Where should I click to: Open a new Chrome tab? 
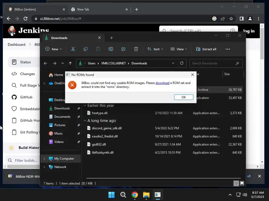(x=137, y=9)
